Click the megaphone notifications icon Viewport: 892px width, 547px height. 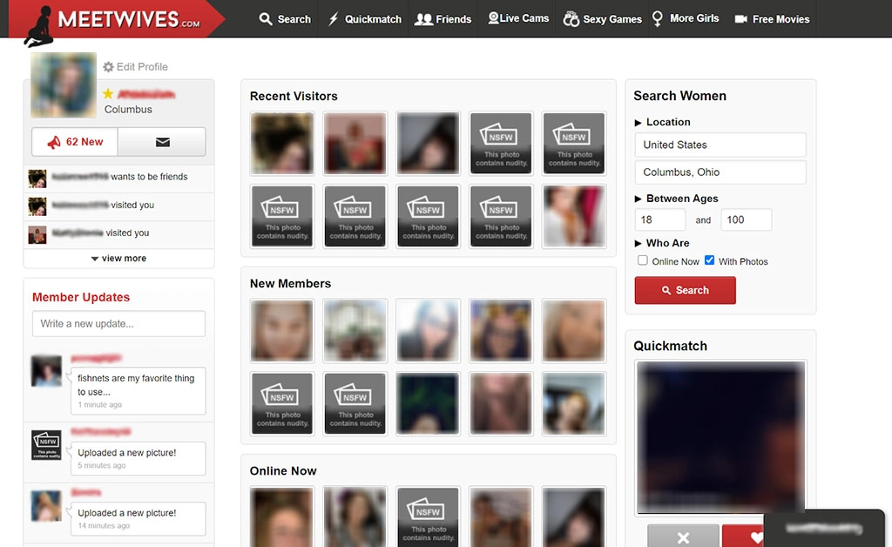click(x=54, y=142)
